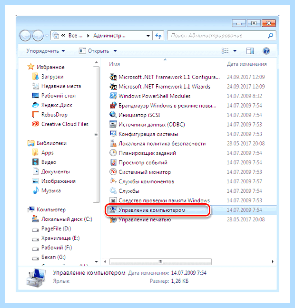295x308 pixels.
Task: Click the 'Музыка' library note icon
Action: click(x=35, y=190)
